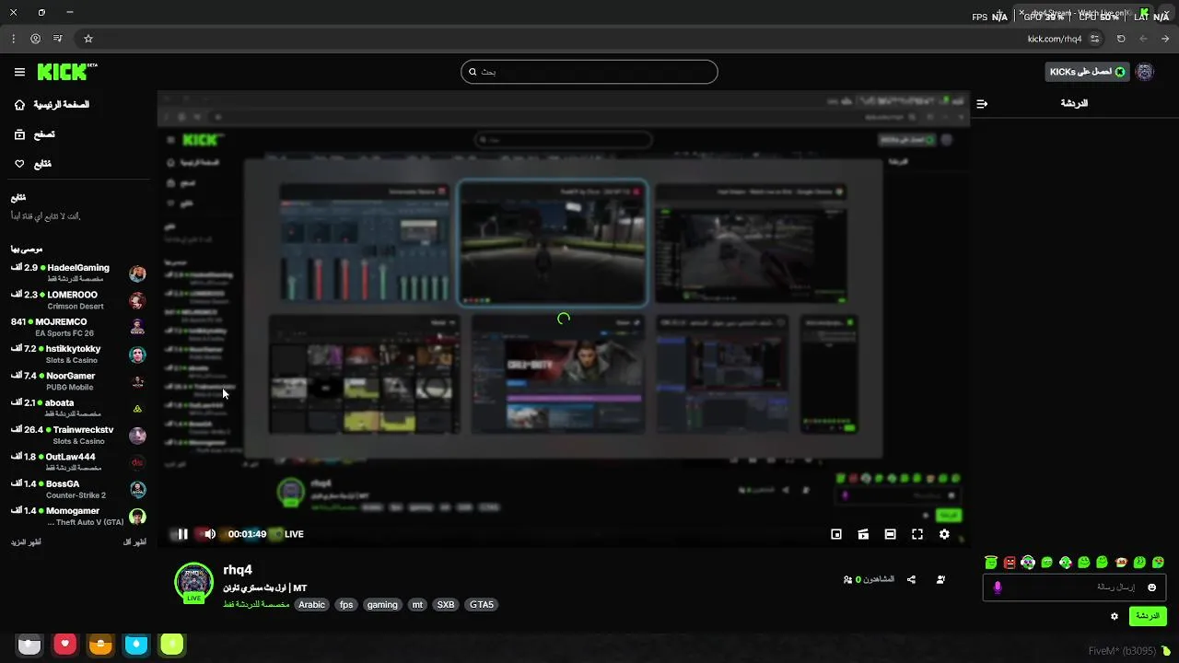The height and width of the screenshot is (663, 1179).
Task: Select the GTA5 tag
Action: click(x=482, y=605)
